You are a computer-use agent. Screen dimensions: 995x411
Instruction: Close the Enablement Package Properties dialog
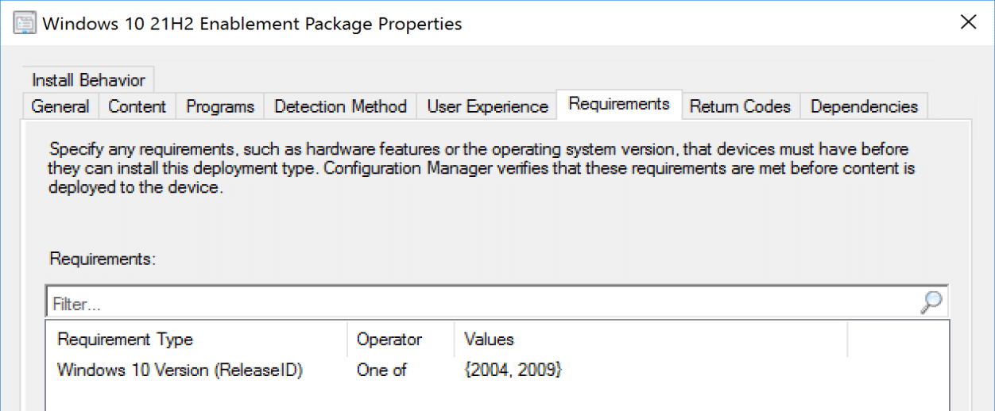(x=968, y=22)
